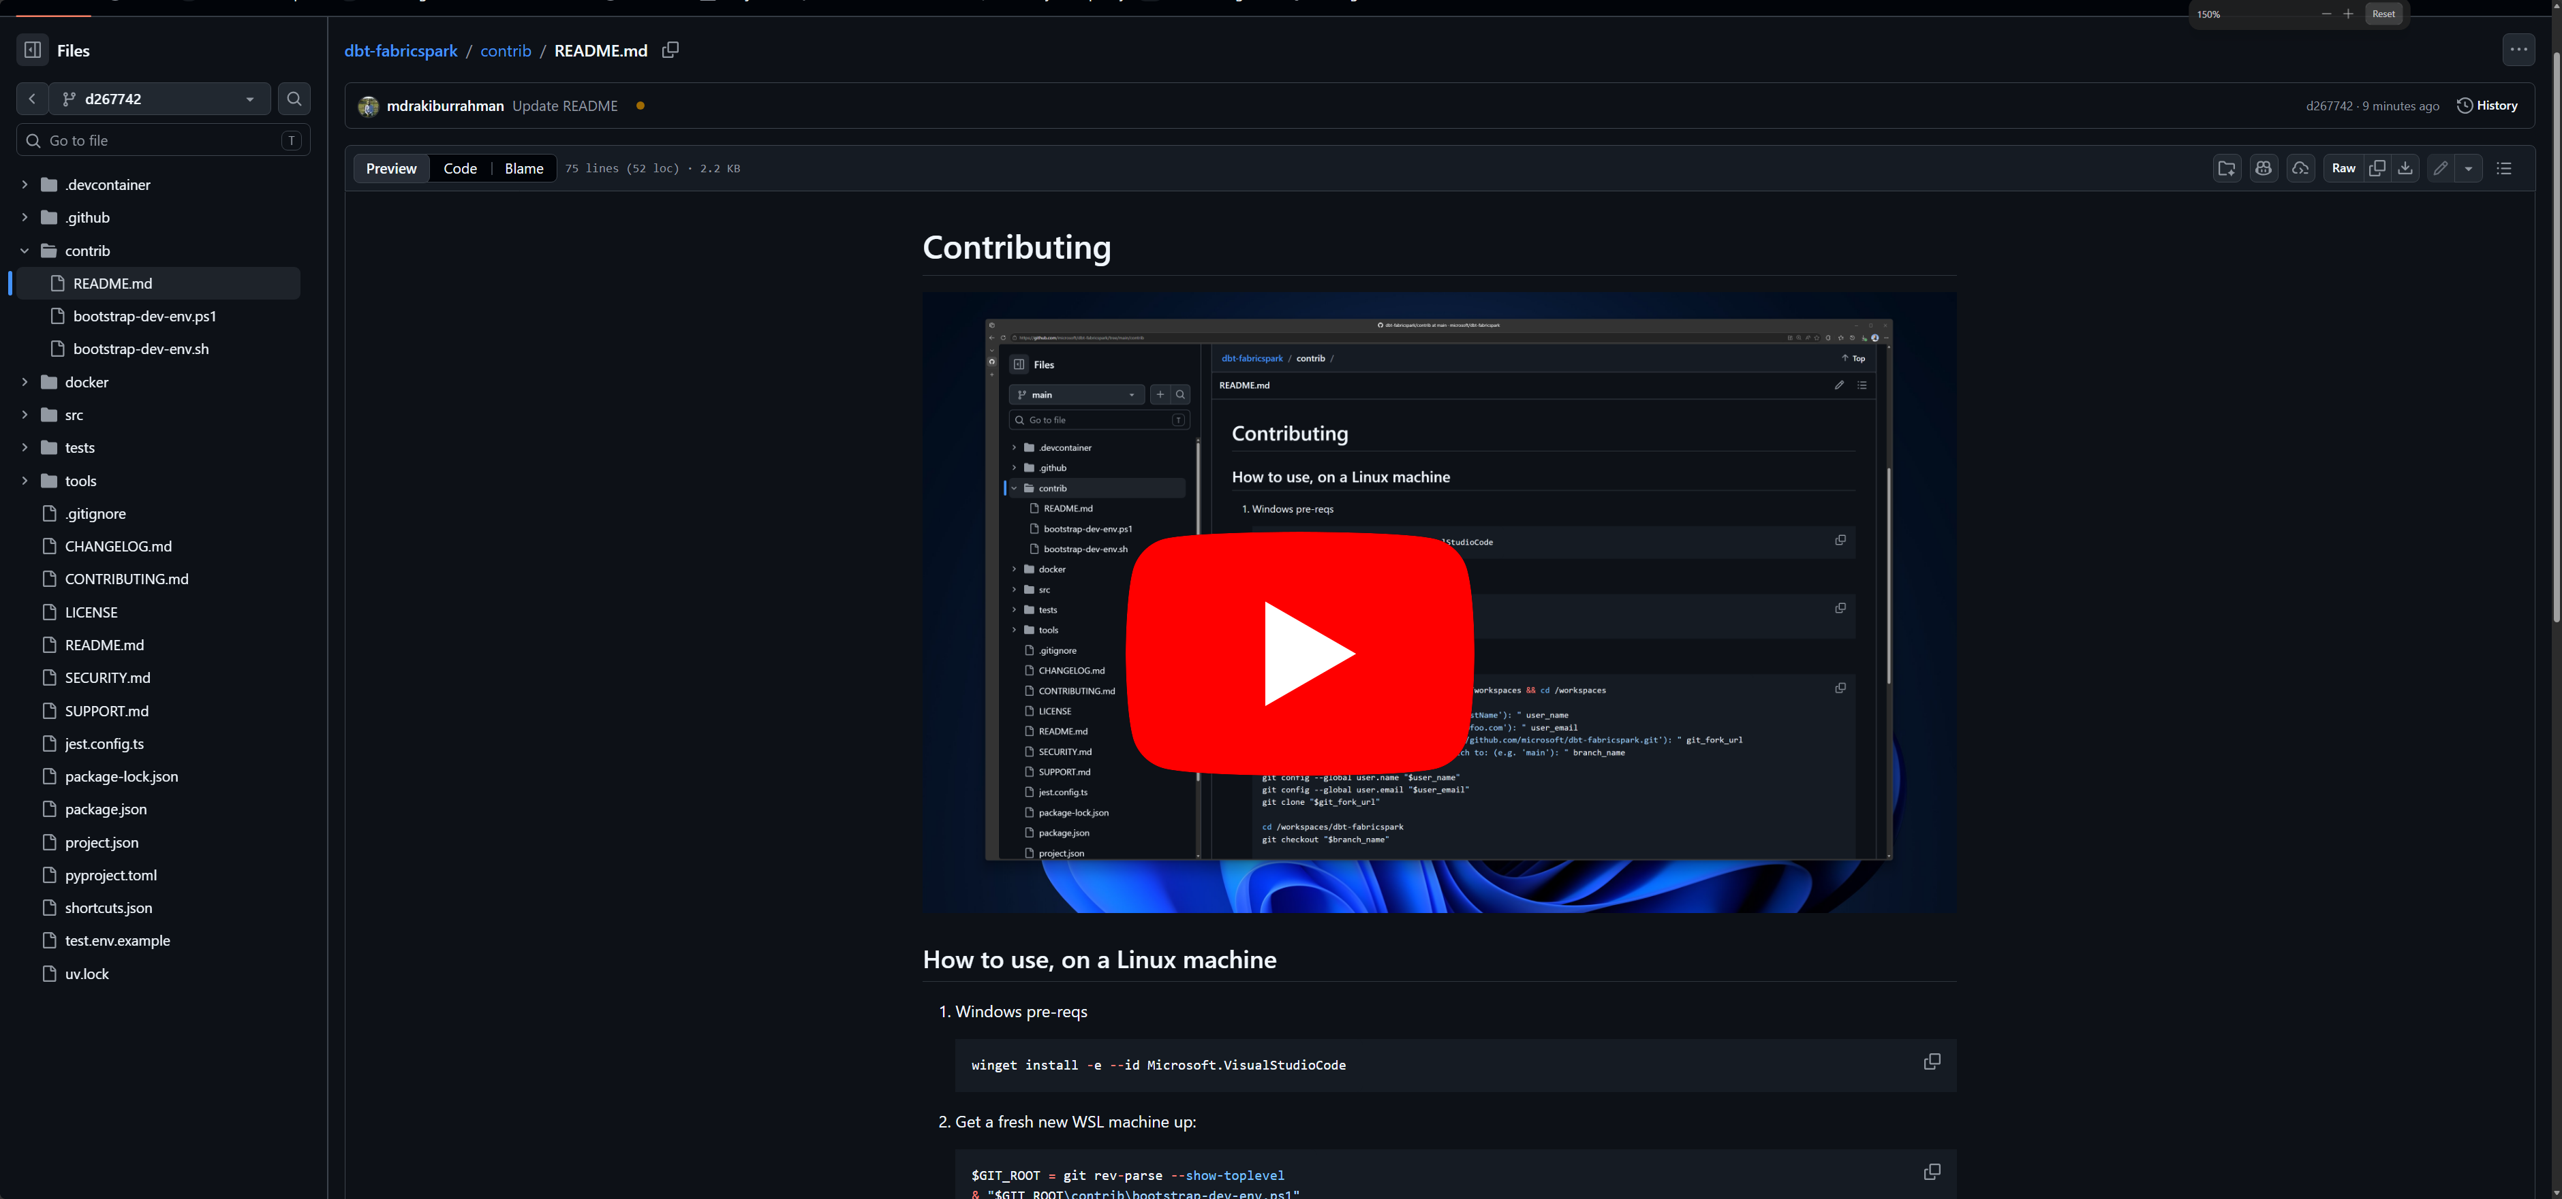This screenshot has height=1199, width=2562.
Task: Switch to the Code tab
Action: [459, 168]
